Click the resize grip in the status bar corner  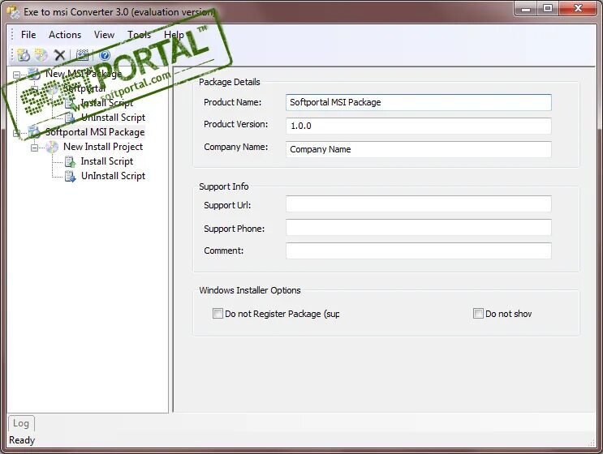591,443
